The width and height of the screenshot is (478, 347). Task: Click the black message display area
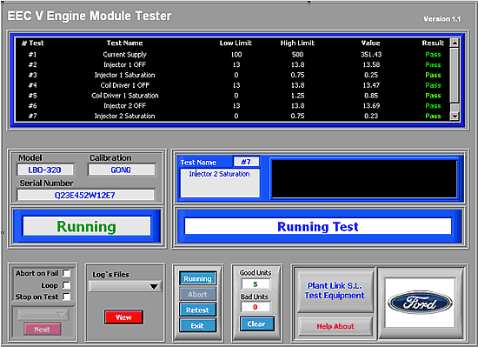pyautogui.click(x=364, y=179)
